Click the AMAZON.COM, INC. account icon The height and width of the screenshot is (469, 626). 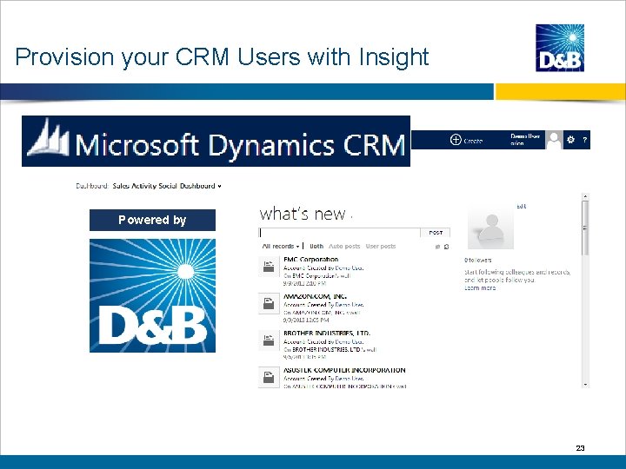coord(269,303)
